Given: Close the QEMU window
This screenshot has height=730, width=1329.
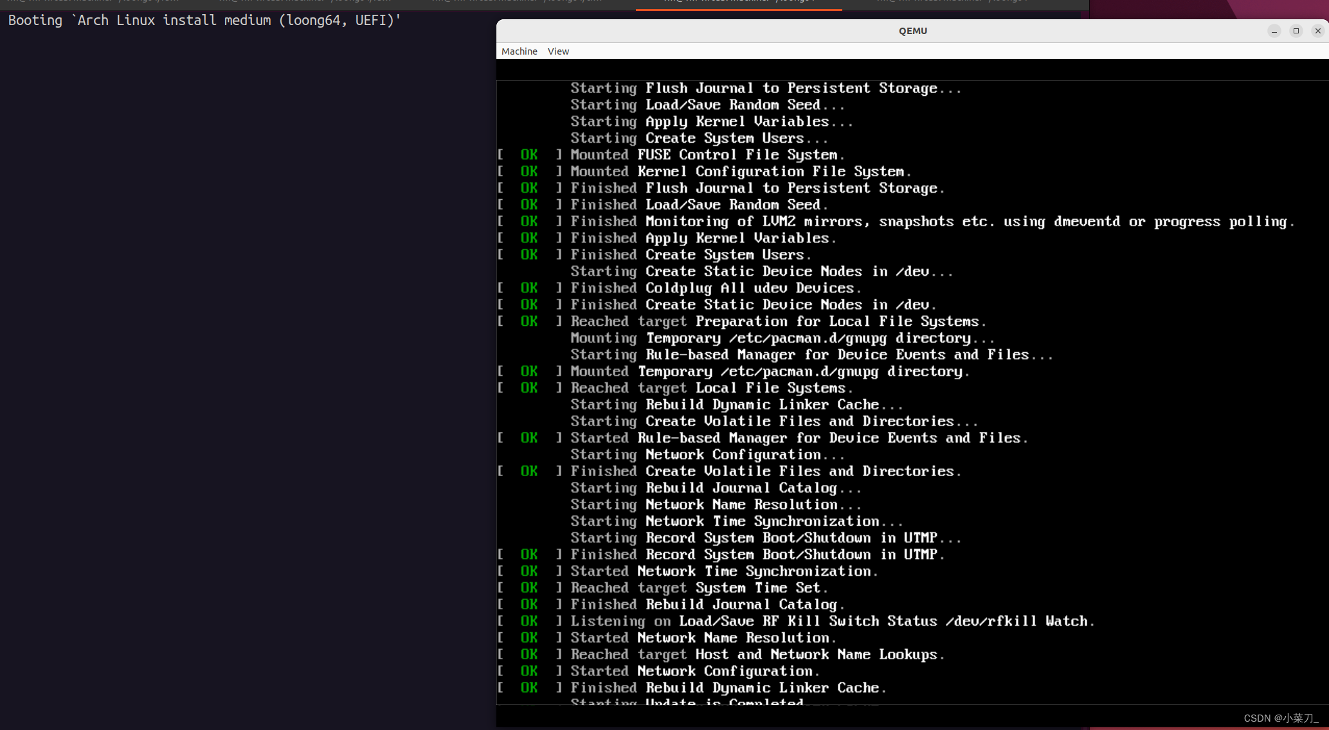Looking at the screenshot, I should (1317, 31).
